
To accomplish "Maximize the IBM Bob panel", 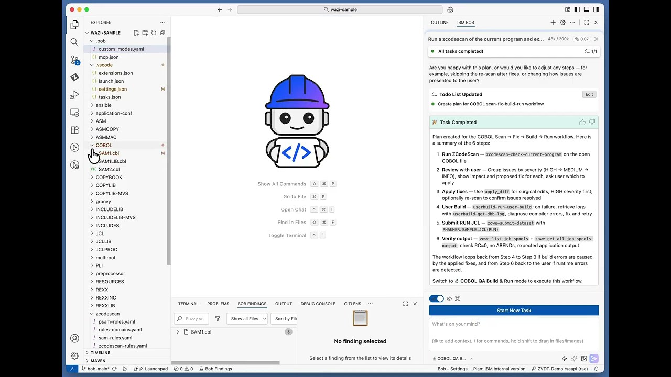I will click(x=586, y=23).
